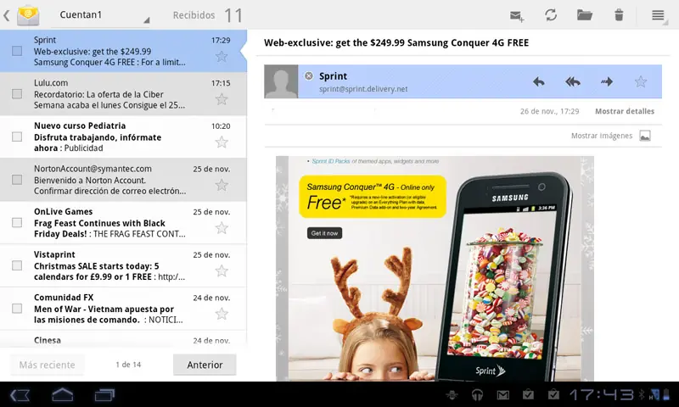Image resolution: width=679 pixels, height=407 pixels.
Task: Star the Comunidad FX message
Action: coord(222,314)
